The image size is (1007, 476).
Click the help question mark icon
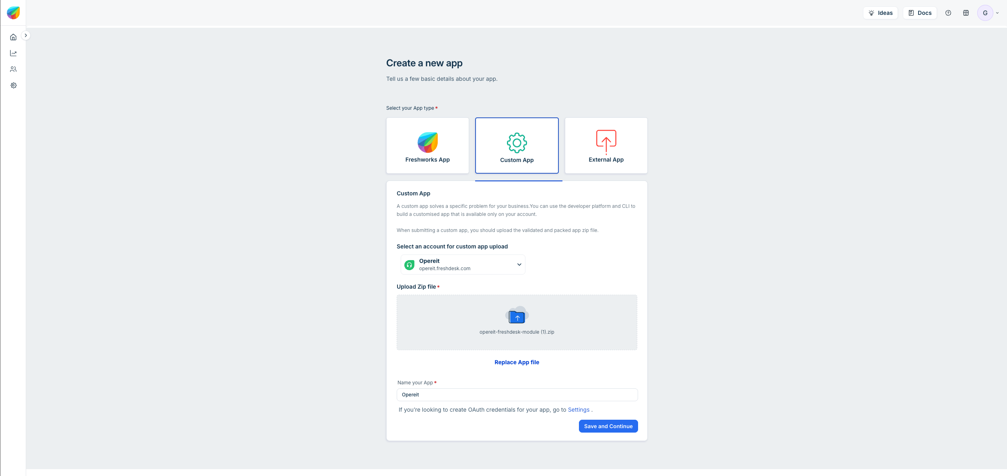coord(948,13)
